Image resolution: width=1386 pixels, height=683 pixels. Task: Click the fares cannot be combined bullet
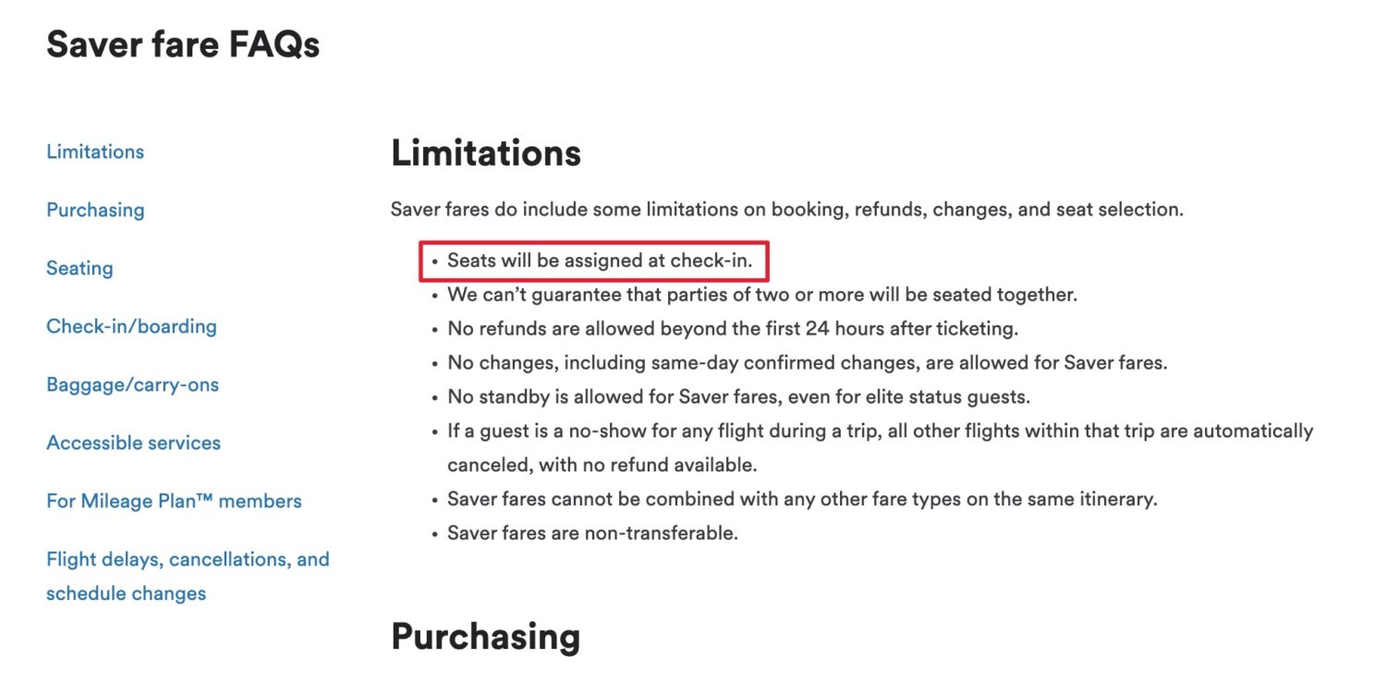[x=800, y=498]
